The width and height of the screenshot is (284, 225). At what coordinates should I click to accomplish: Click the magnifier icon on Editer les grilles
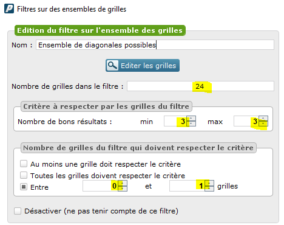tap(112, 66)
